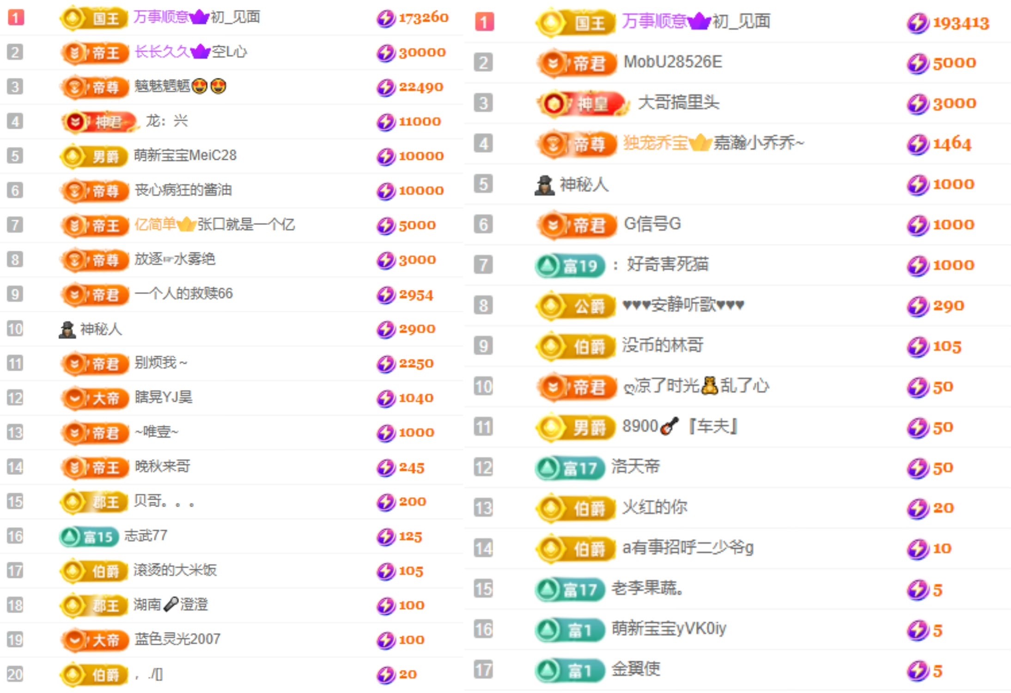Click the 神皇 badge beside 大哥搞里头

pyautogui.click(x=582, y=103)
